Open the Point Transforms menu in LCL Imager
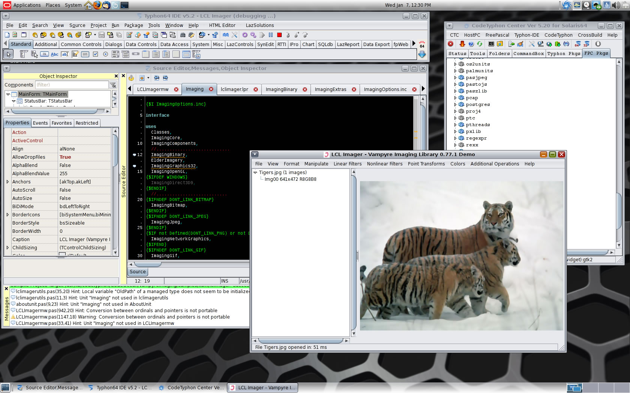Screen dimensions: 630x393 426,164
